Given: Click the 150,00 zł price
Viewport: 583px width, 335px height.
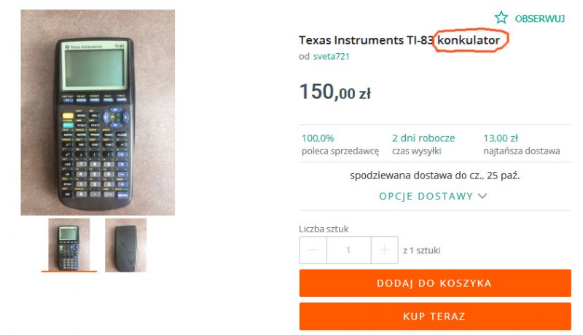Looking at the screenshot, I should click(x=335, y=92).
